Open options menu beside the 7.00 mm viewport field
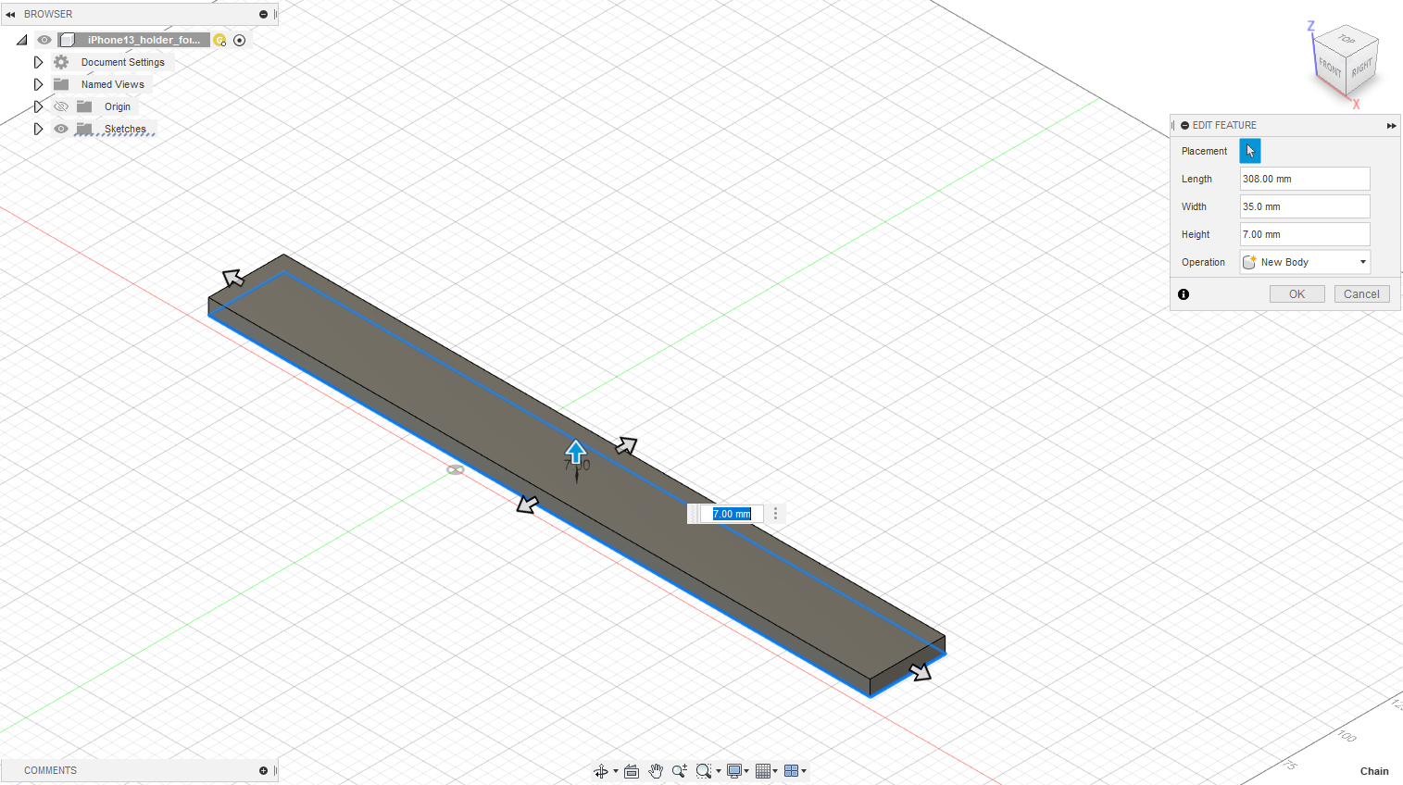1403x785 pixels. (776, 514)
